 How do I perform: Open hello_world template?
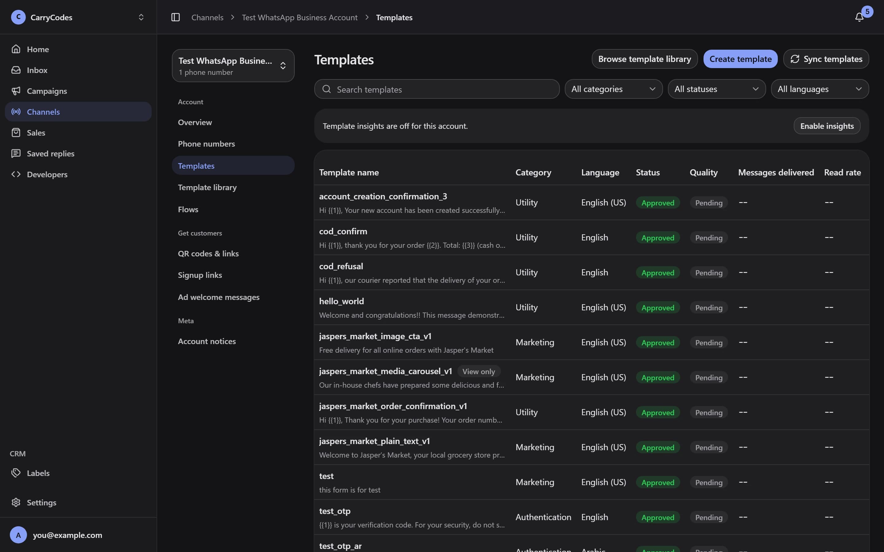[591, 307]
